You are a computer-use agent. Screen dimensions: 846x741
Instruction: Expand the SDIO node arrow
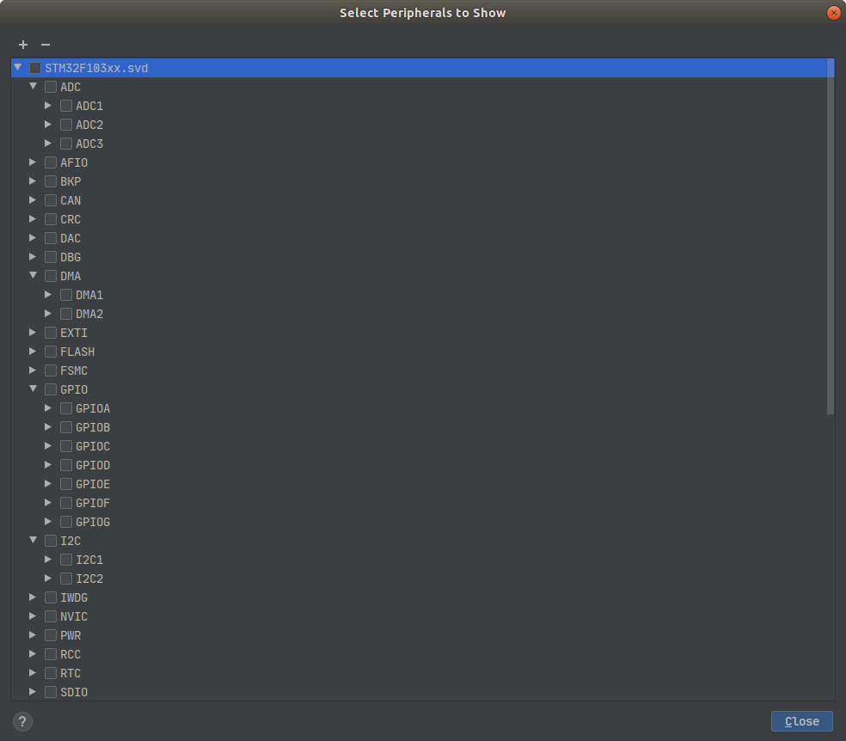pos(33,692)
